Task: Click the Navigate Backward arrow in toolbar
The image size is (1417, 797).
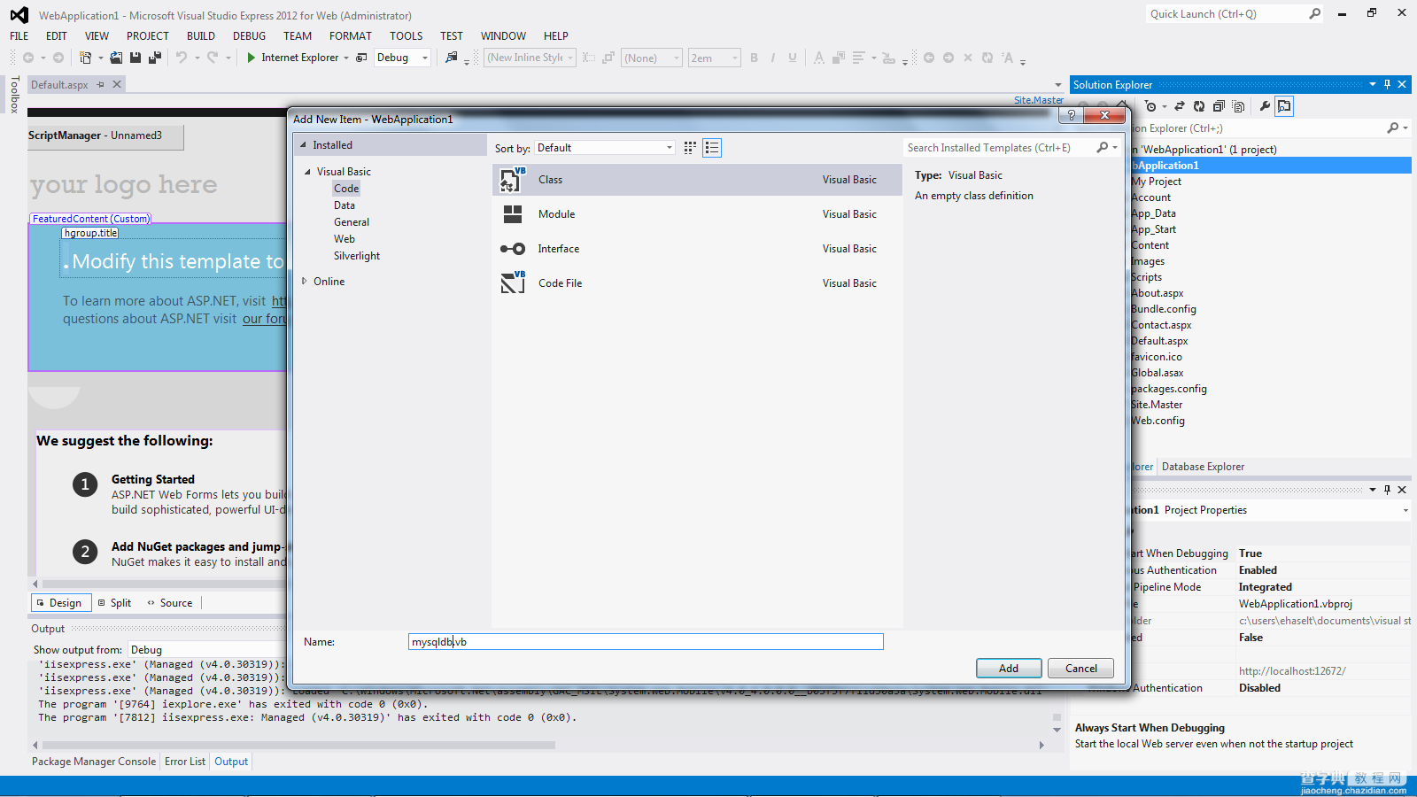Action: (x=28, y=58)
